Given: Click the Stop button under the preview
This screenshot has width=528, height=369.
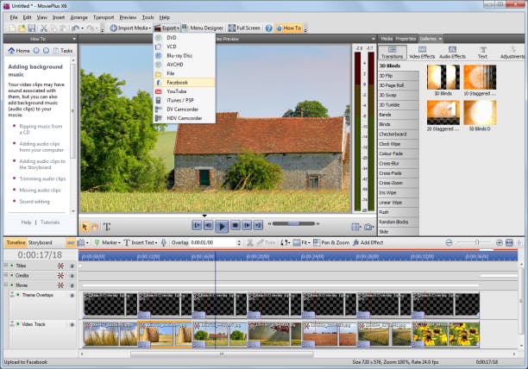Looking at the screenshot, I should pyautogui.click(x=235, y=225).
